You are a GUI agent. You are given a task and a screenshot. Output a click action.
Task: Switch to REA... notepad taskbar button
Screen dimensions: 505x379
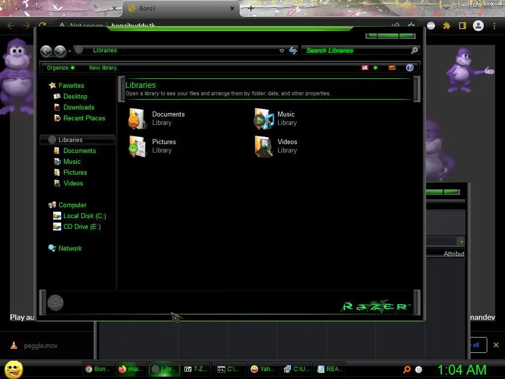pyautogui.click(x=330, y=369)
